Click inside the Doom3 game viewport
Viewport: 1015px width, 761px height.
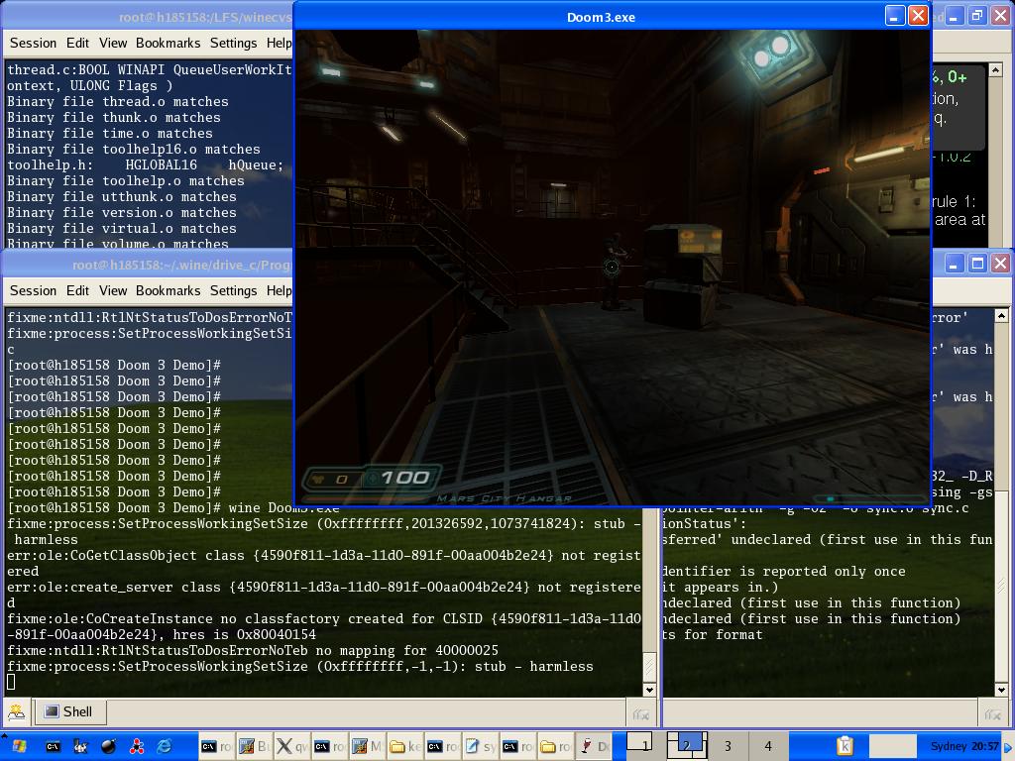(612, 268)
